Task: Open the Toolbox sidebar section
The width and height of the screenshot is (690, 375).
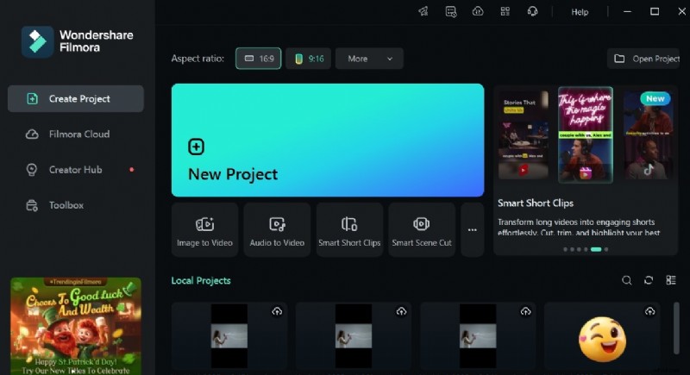Action: pyautogui.click(x=66, y=205)
